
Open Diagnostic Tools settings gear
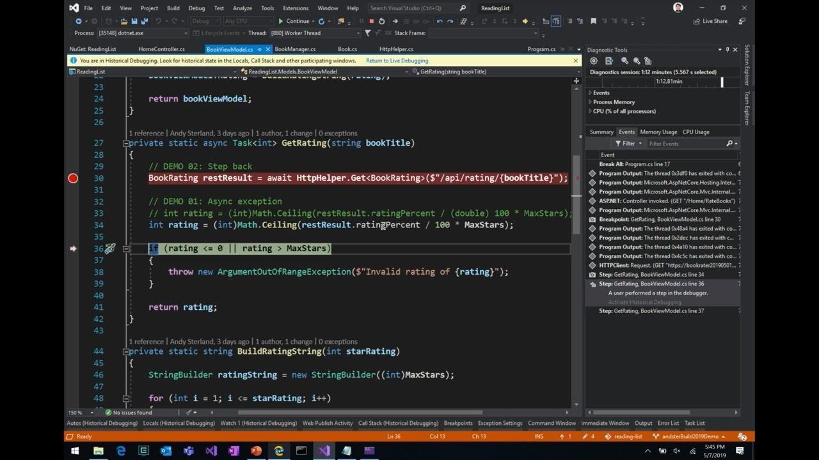(x=594, y=61)
